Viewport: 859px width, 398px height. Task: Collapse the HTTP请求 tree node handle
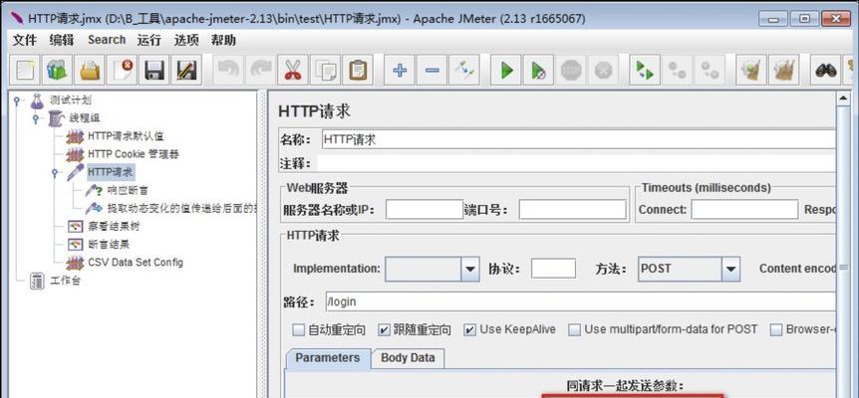tap(54, 173)
